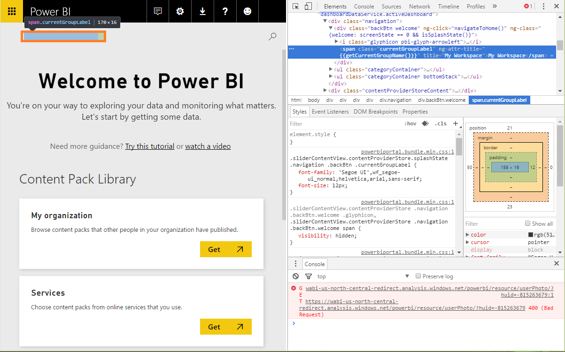Screen dimensions: 565x352
Task: Collapse the div class navigation node
Action: (x=325, y=21)
